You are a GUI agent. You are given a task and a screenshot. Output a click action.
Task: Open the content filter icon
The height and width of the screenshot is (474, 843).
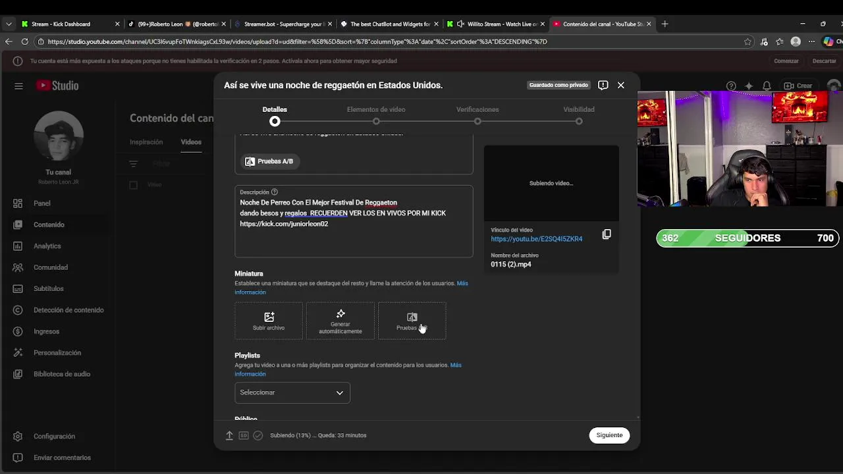tap(134, 164)
